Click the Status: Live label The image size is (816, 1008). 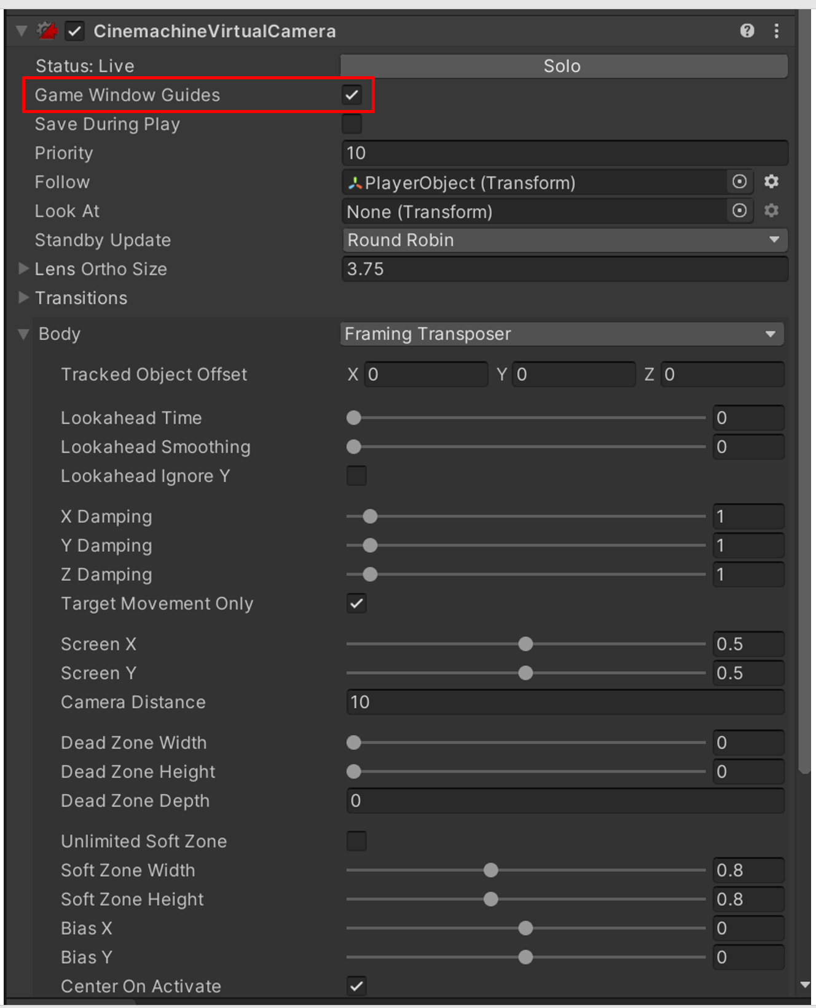pyautogui.click(x=85, y=66)
